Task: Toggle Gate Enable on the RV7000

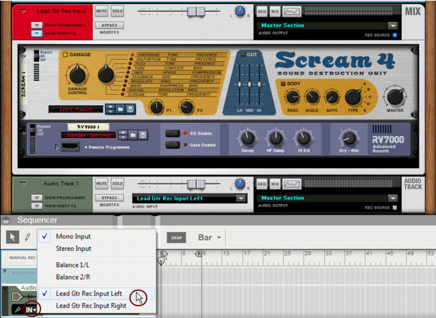Action: 173,145
